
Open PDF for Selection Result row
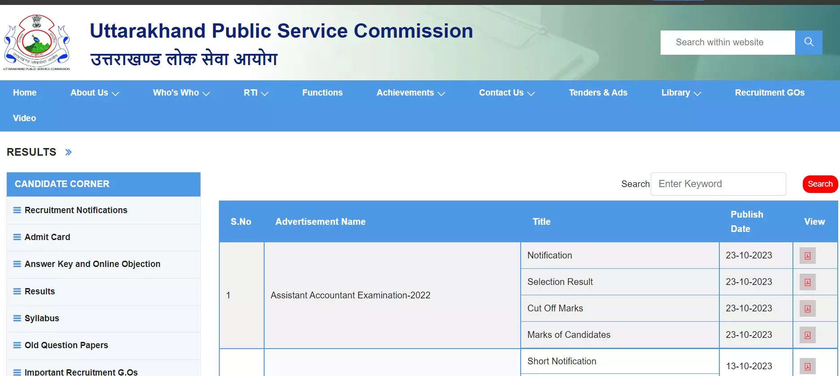(807, 282)
